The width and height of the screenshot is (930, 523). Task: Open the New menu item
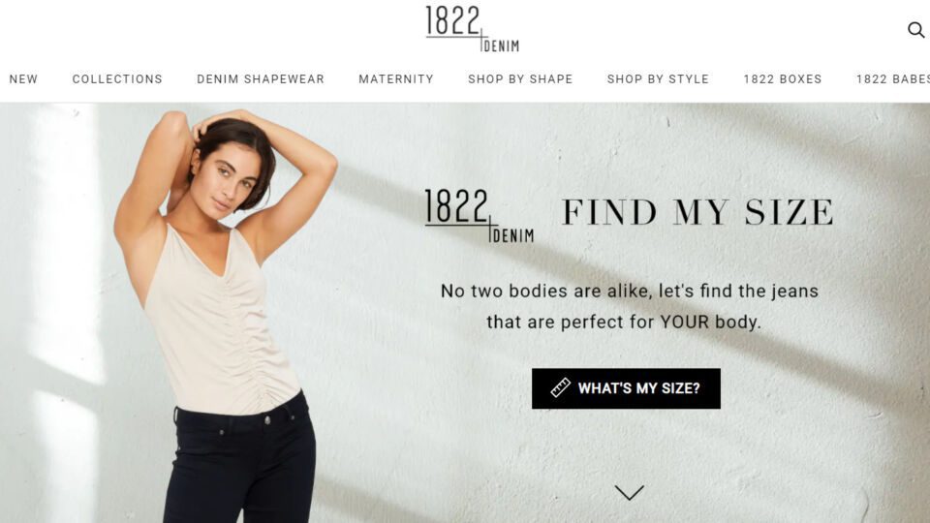[23, 78]
